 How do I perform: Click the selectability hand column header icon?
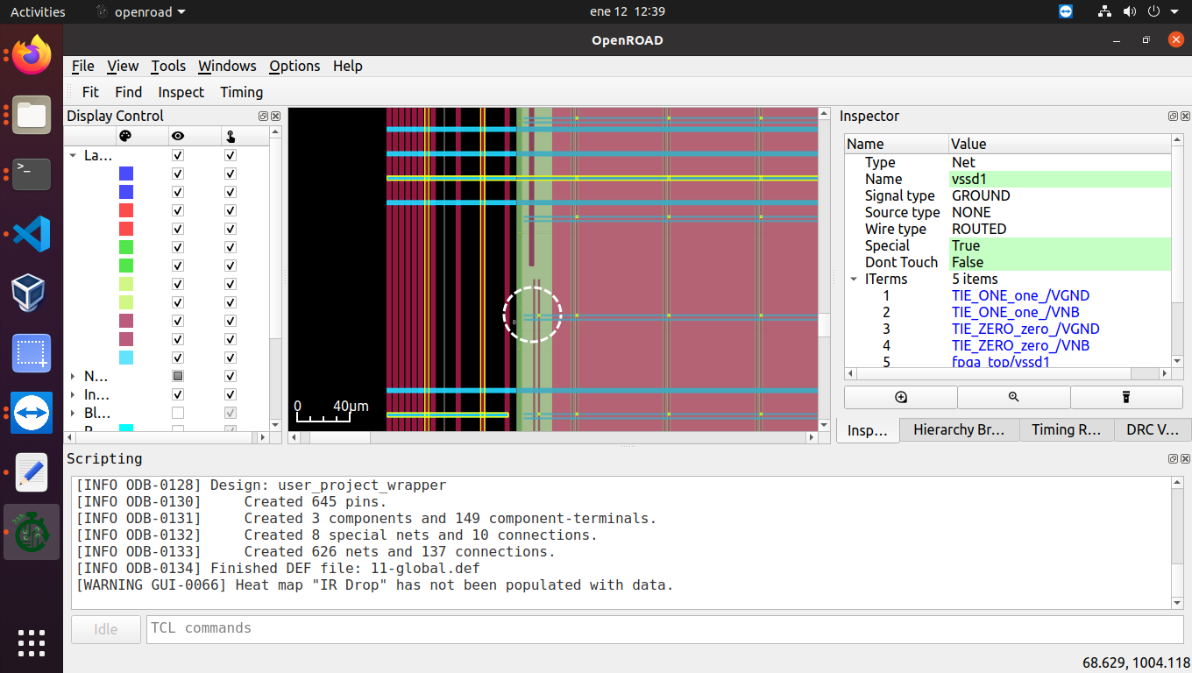click(230, 136)
